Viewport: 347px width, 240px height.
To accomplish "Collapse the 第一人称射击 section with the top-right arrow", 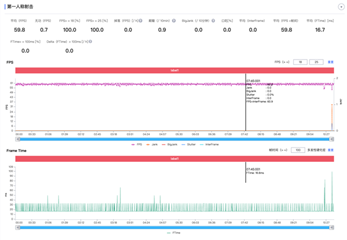I will [x=341, y=6].
